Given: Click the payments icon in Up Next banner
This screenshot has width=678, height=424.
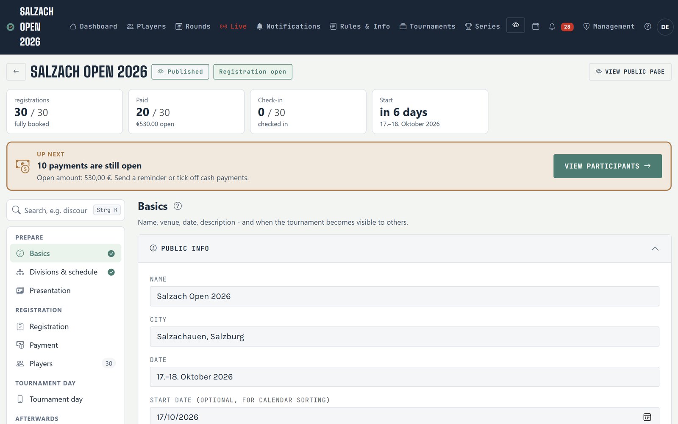Looking at the screenshot, I should point(23,166).
